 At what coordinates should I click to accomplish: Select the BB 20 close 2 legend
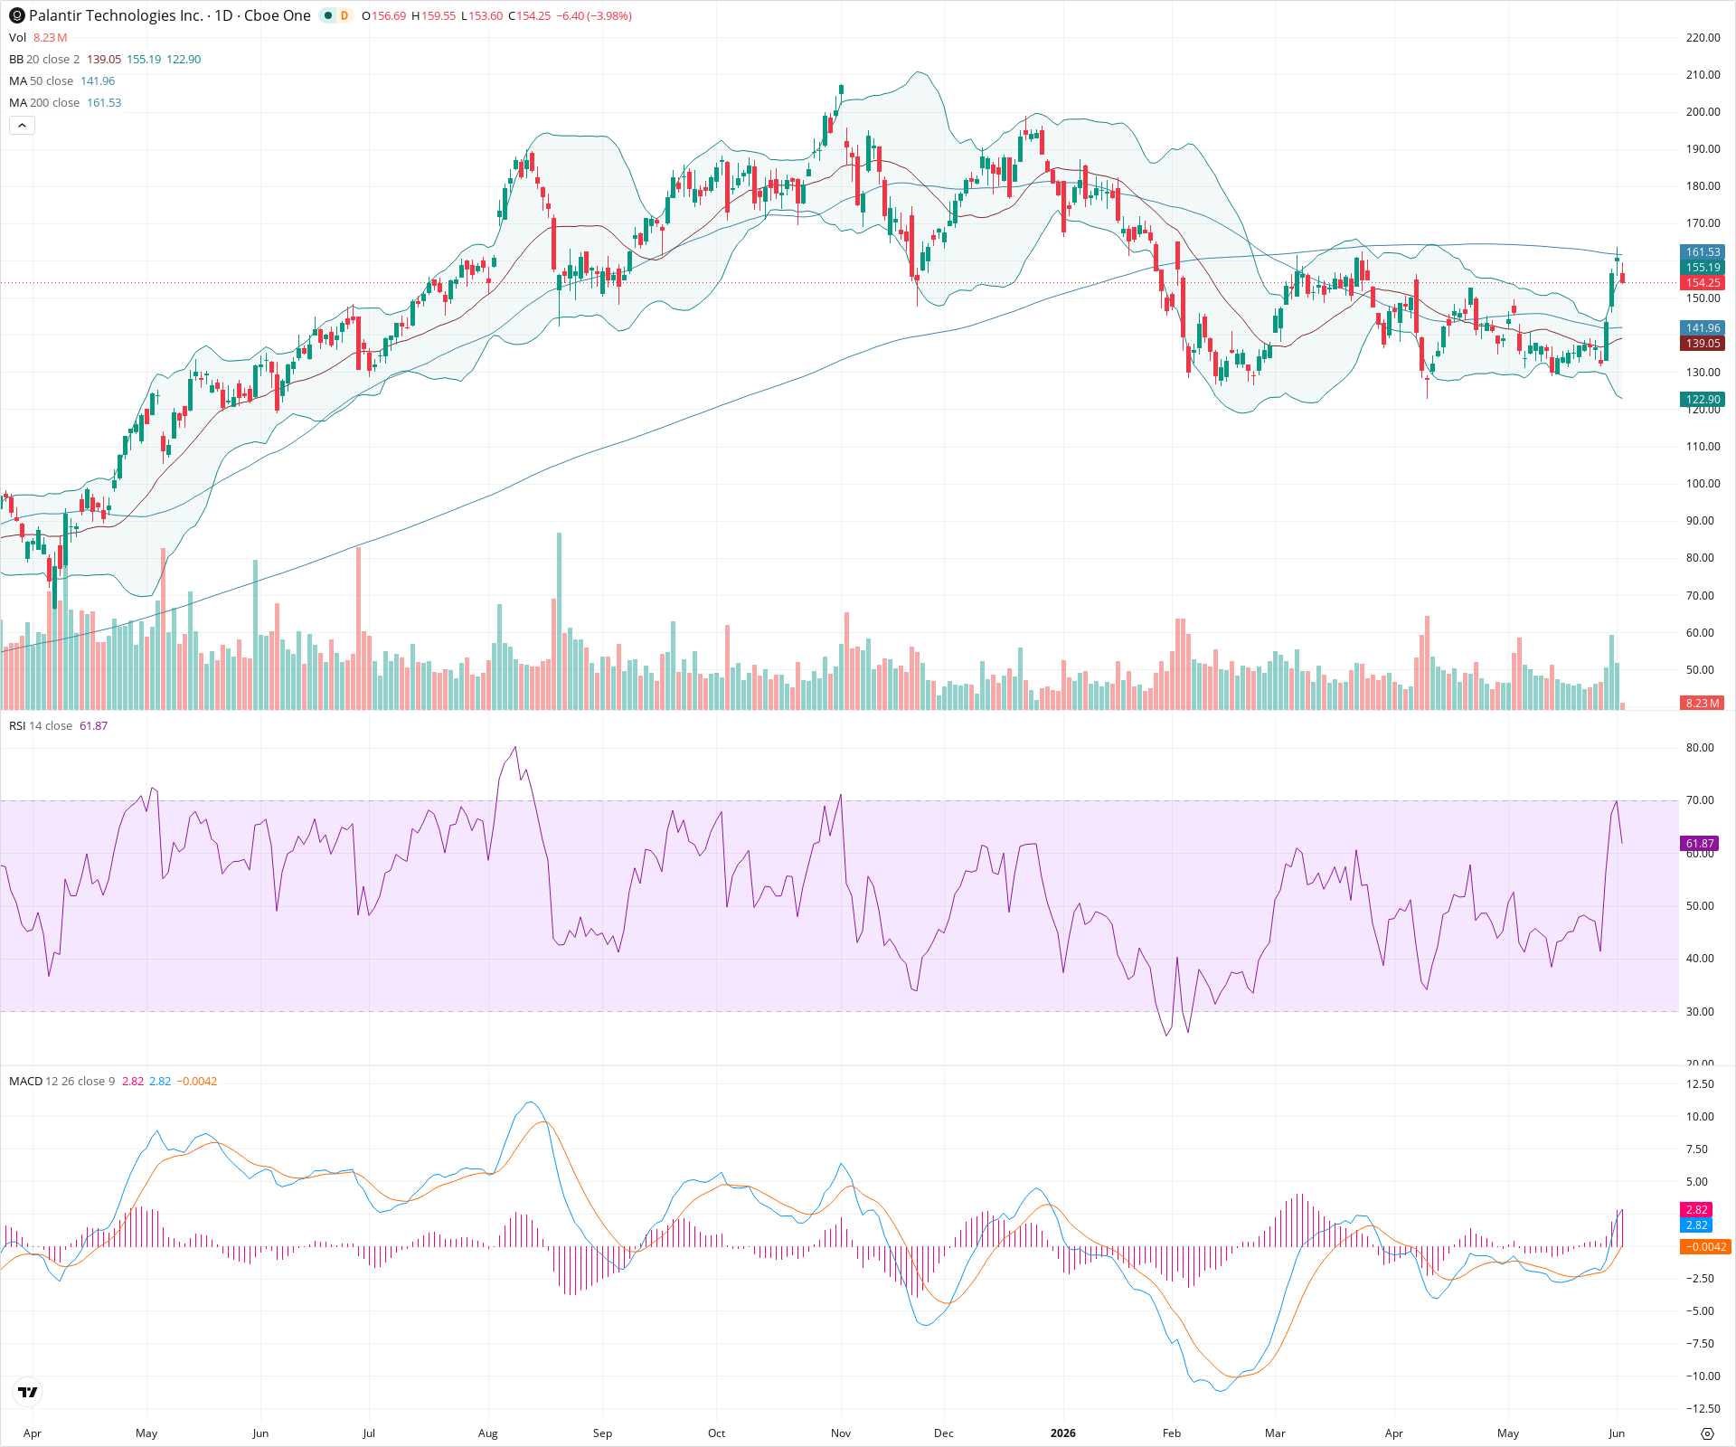(x=44, y=59)
